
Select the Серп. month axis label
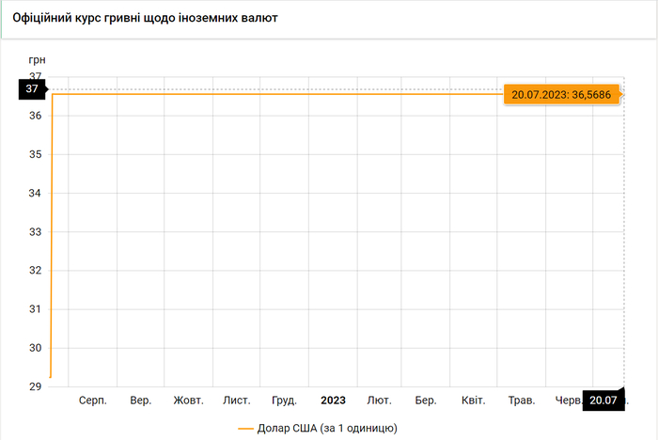tap(93, 401)
